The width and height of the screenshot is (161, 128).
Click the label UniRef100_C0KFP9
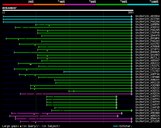tap(147, 102)
